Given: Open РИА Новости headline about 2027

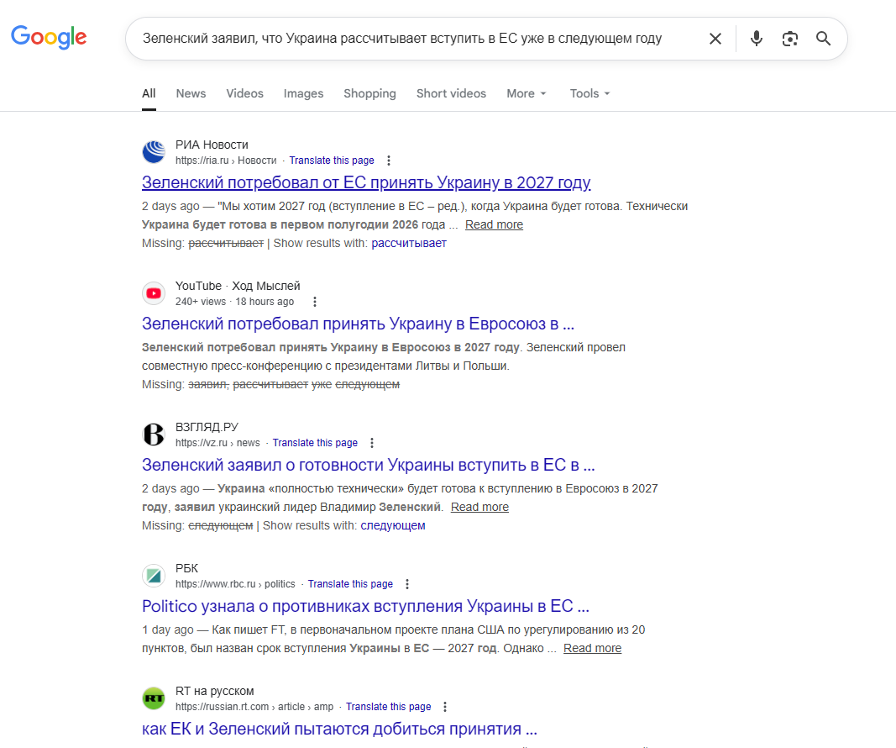Looking at the screenshot, I should click(x=366, y=182).
